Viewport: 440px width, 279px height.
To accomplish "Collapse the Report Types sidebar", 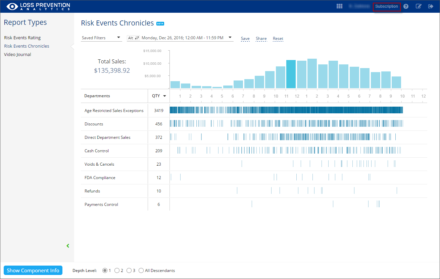I will [68, 245].
